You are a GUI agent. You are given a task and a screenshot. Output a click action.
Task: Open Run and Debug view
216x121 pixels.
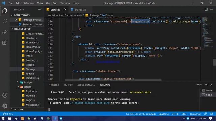click(5, 32)
